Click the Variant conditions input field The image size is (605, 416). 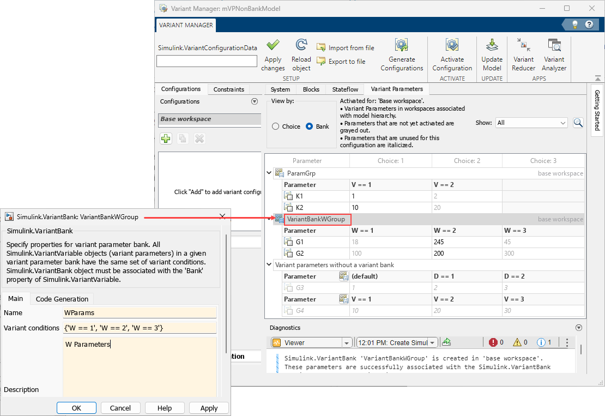(x=140, y=328)
